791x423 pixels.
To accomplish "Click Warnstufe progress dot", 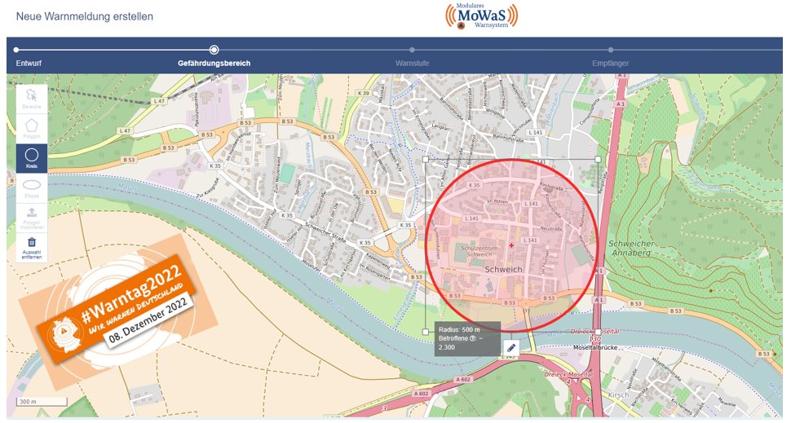I will (x=412, y=50).
